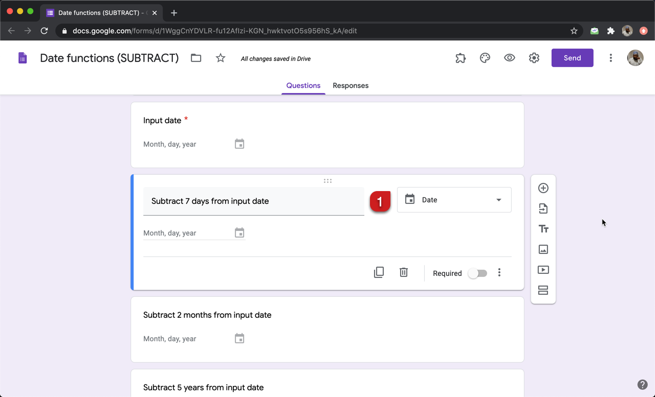655x397 pixels.
Task: Star the Date functions form
Action: tap(220, 58)
